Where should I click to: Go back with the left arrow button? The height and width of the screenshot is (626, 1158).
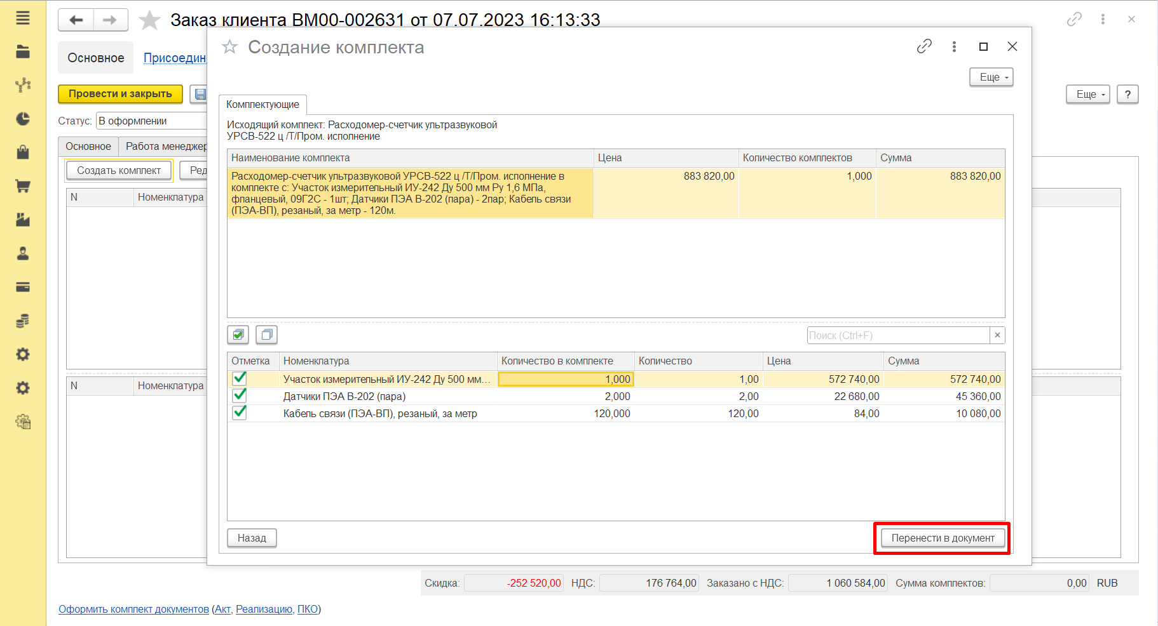76,20
